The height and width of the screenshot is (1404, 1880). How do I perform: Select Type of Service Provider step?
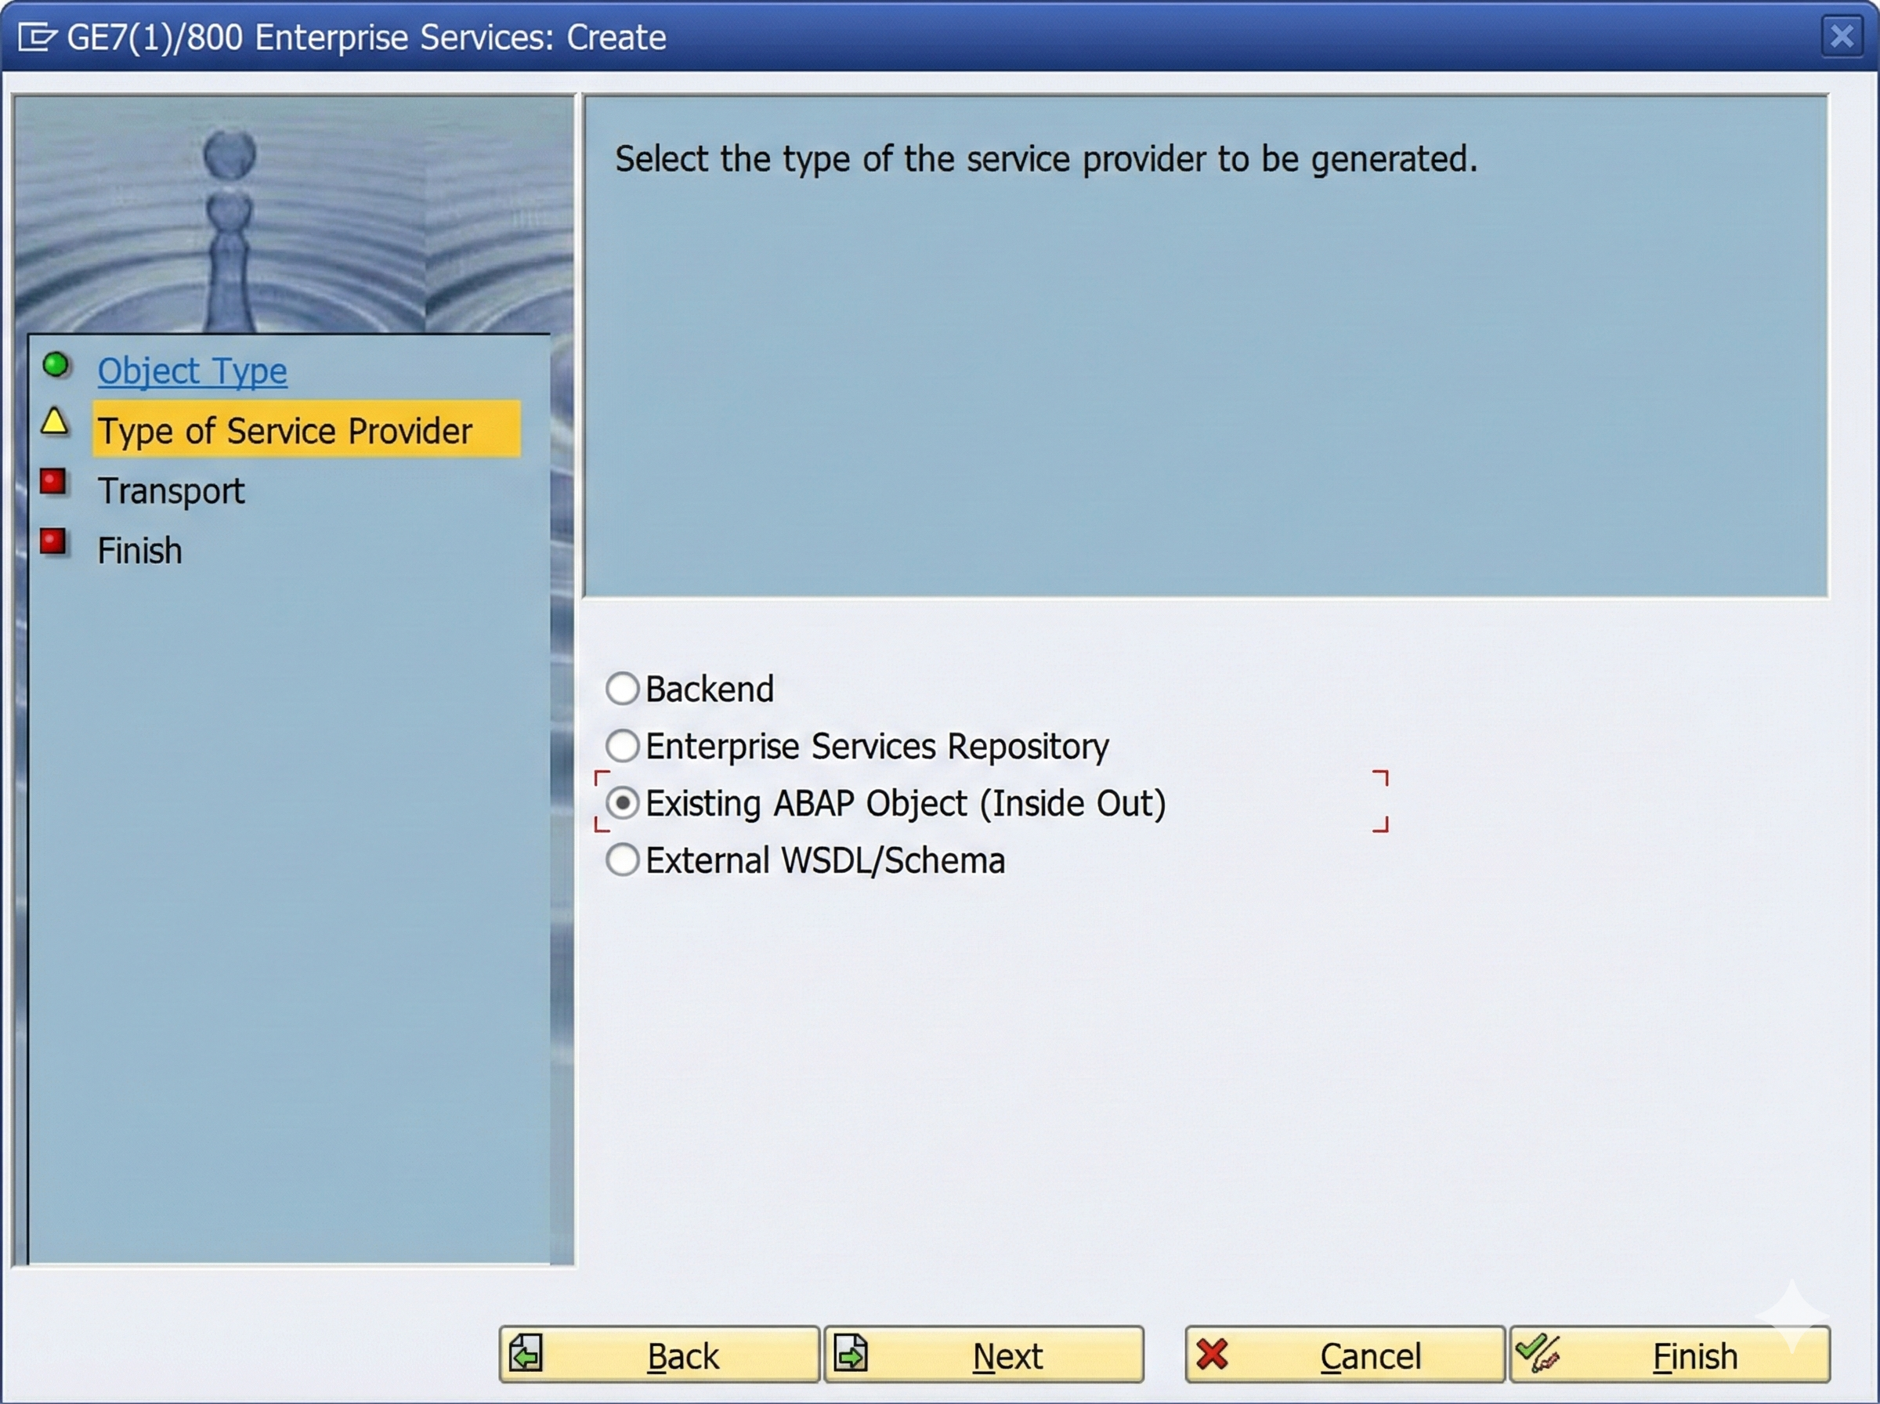[x=284, y=431]
